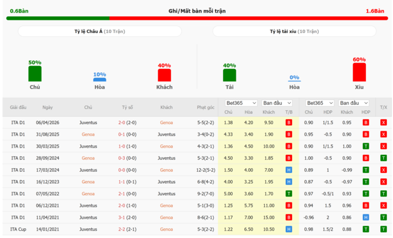Click the Giải đấu column header
Screen dimensions: 393x238
point(18,107)
